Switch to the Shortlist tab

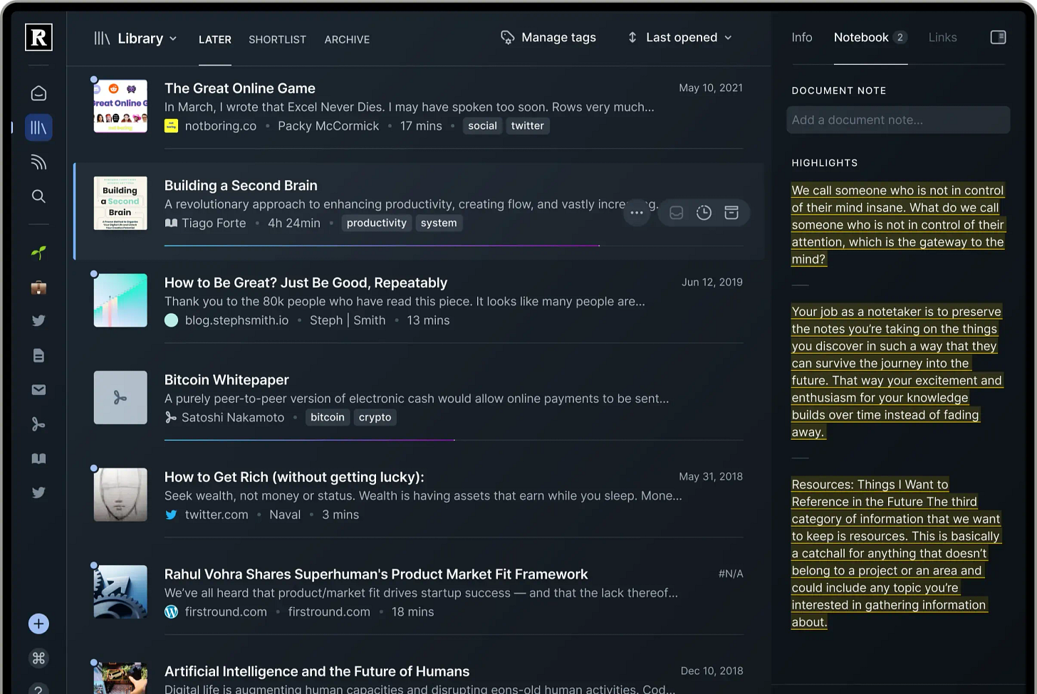[277, 40]
